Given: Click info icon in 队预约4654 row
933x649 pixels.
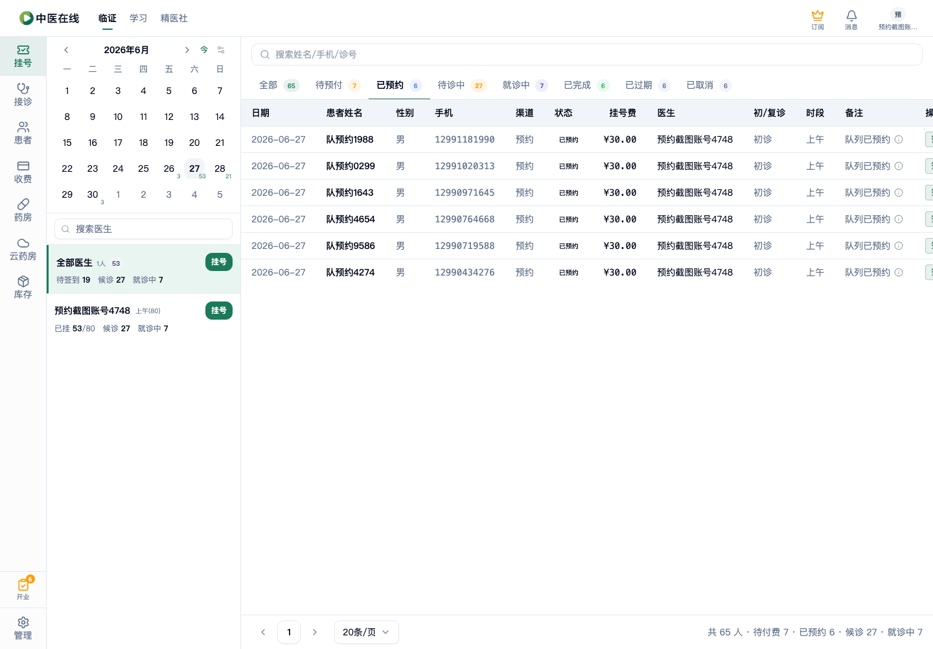Looking at the screenshot, I should click(x=899, y=219).
